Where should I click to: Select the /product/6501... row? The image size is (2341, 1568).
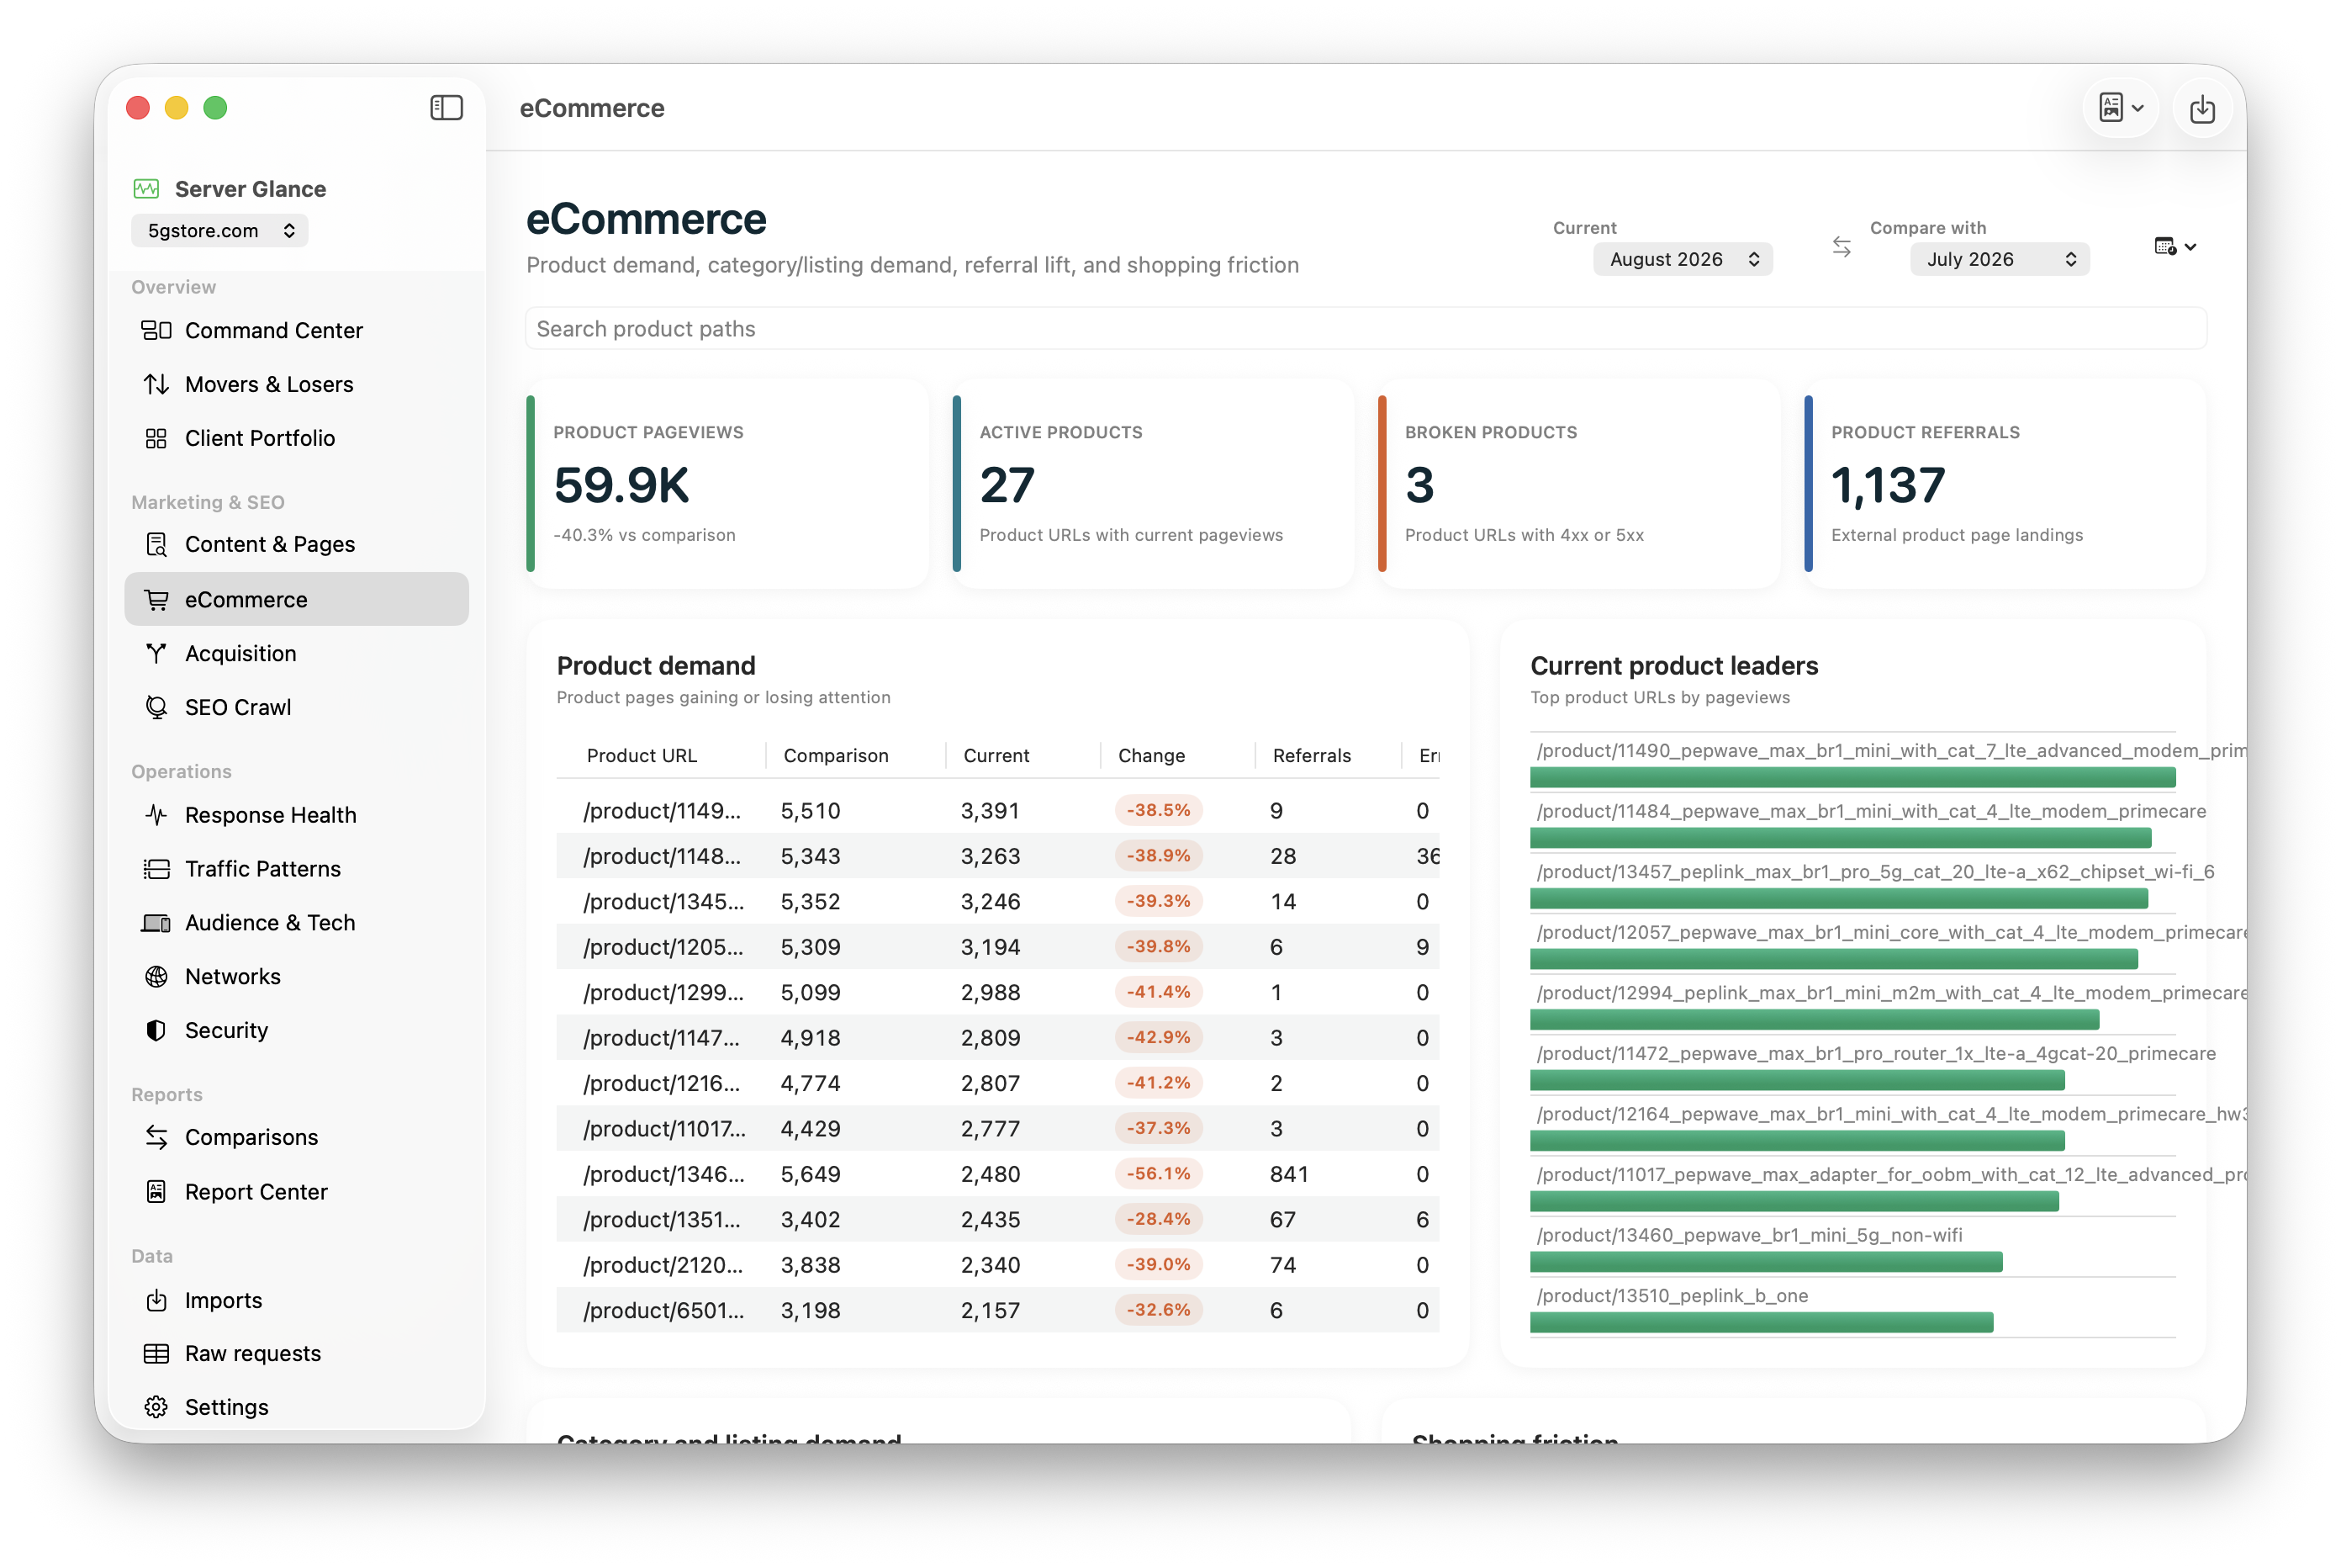pos(997,1310)
